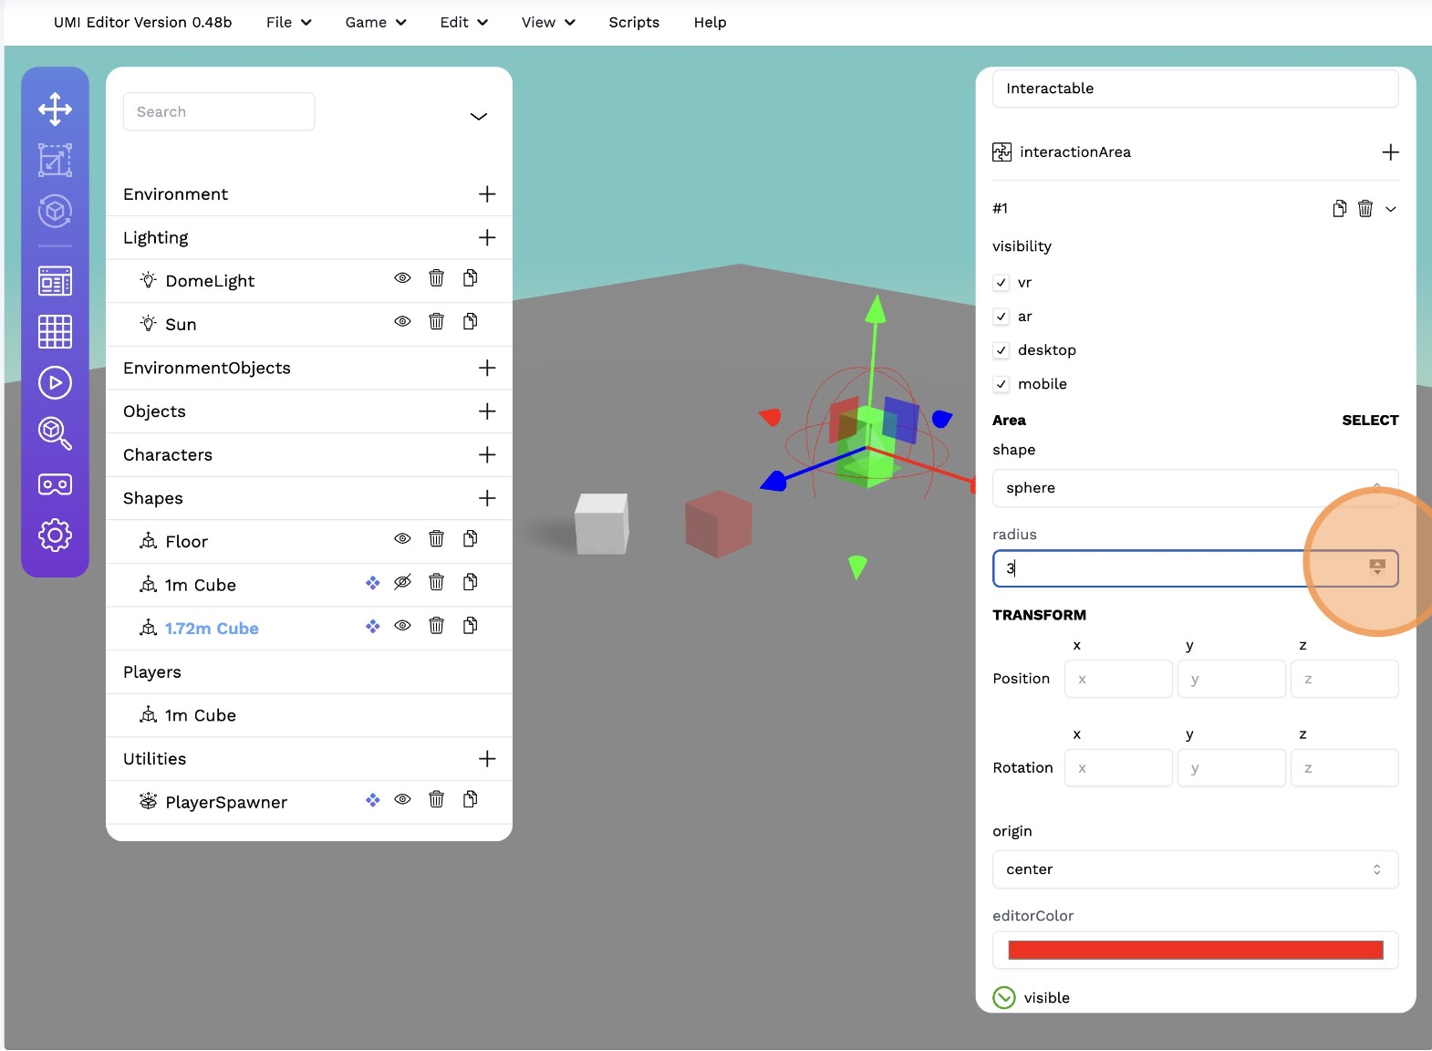Click the SELECT button beside Area
This screenshot has width=1432, height=1051.
pos(1369,421)
